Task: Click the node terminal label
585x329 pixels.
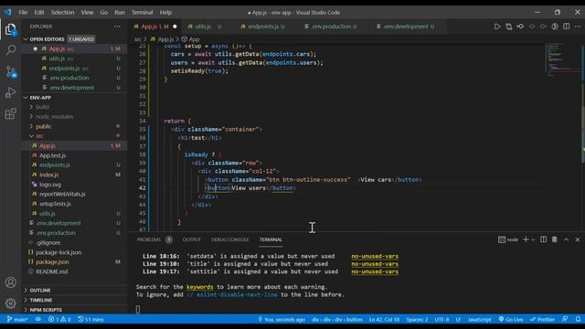Action: point(508,239)
